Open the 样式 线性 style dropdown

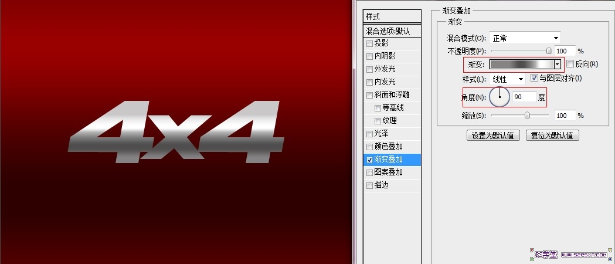coord(507,79)
